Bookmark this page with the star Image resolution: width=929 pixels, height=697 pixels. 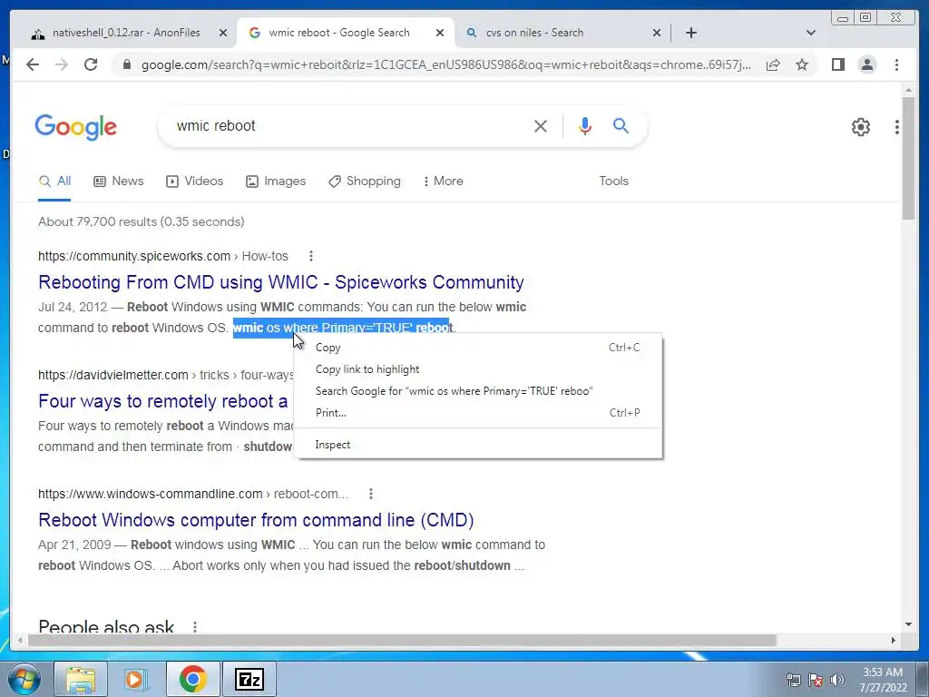802,64
